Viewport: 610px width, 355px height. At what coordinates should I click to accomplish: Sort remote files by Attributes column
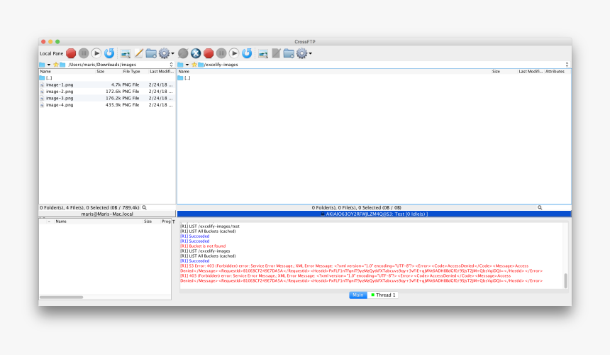tap(557, 72)
